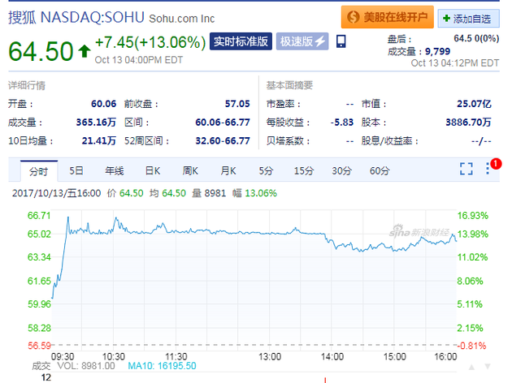Click the after-hours value 64.5 0(0%)
Image resolution: width=512 pixels, height=383 pixels.
coord(476,38)
